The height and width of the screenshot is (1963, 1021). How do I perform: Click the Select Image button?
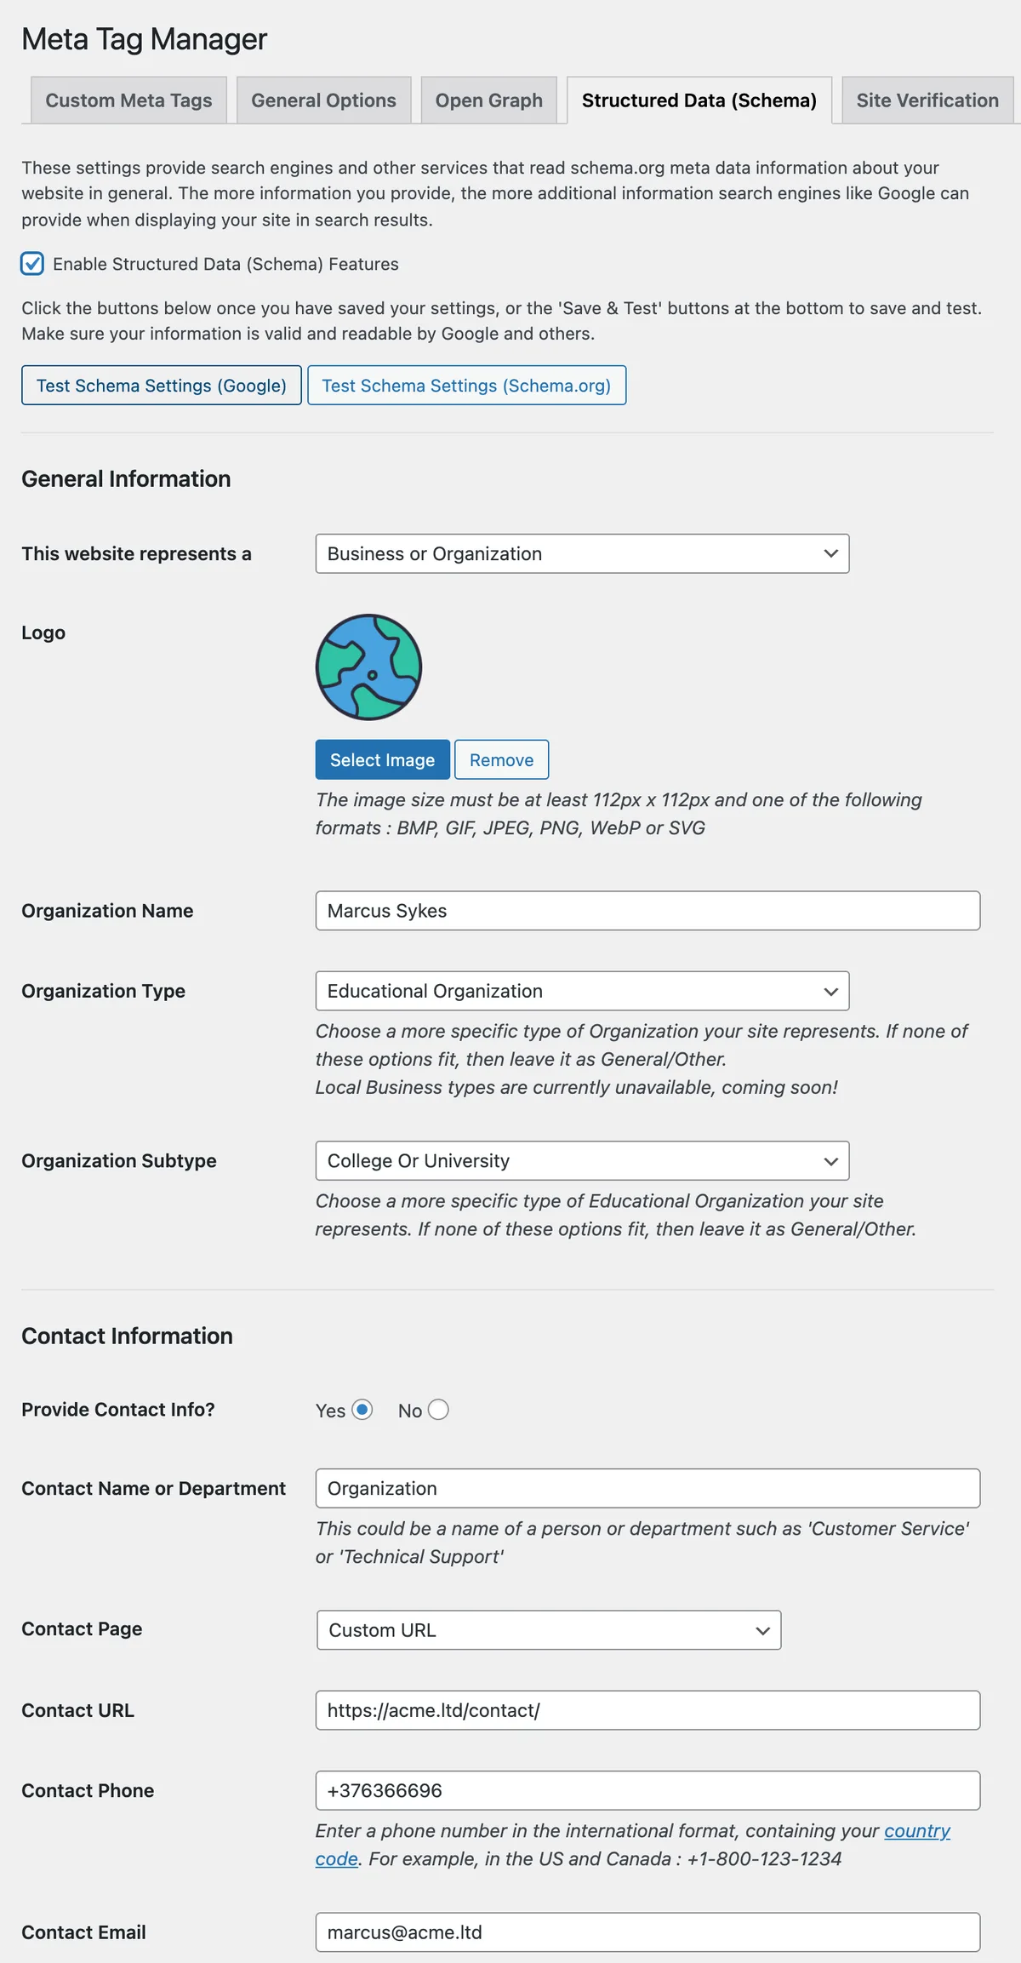click(382, 759)
